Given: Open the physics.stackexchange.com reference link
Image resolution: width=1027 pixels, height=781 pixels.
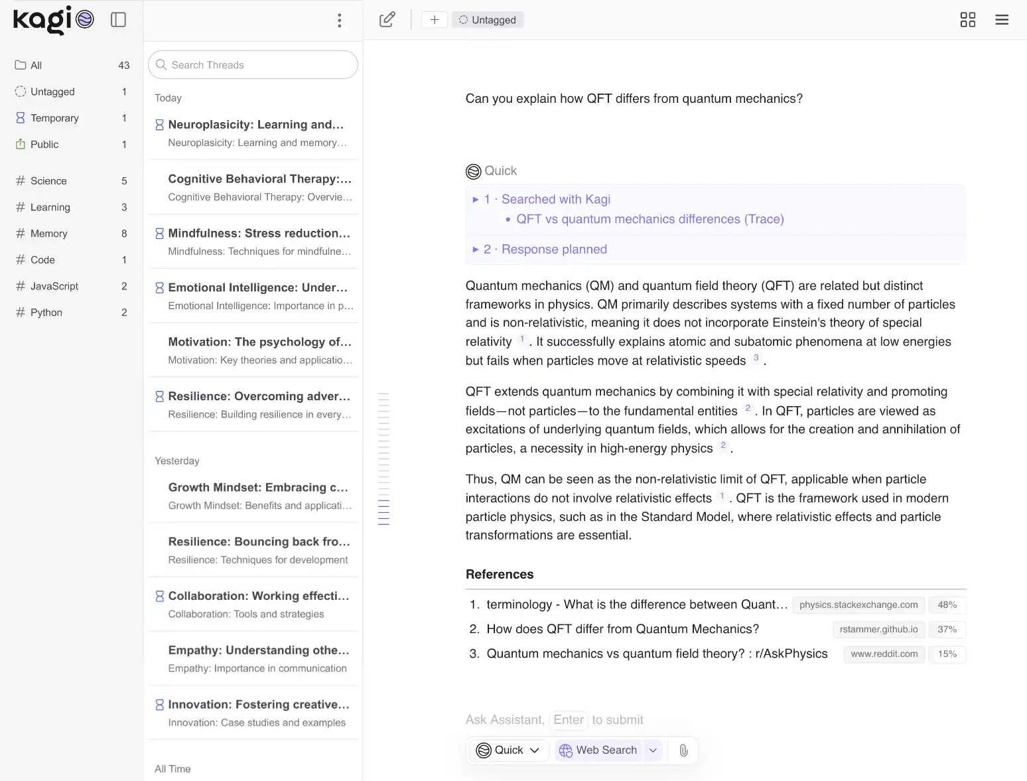Looking at the screenshot, I should (x=858, y=605).
